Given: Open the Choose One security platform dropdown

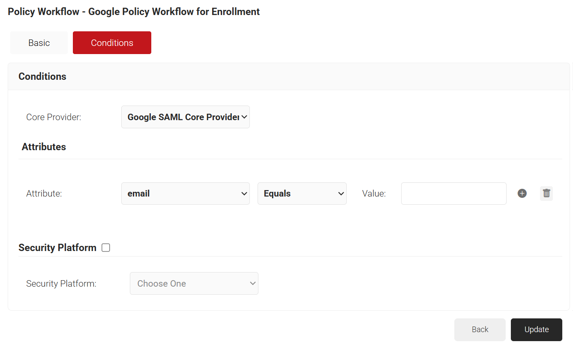Looking at the screenshot, I should (x=194, y=284).
